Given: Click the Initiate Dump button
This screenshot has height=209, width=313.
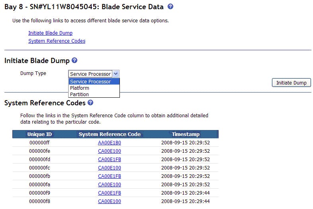Looking at the screenshot, I should [291, 83].
